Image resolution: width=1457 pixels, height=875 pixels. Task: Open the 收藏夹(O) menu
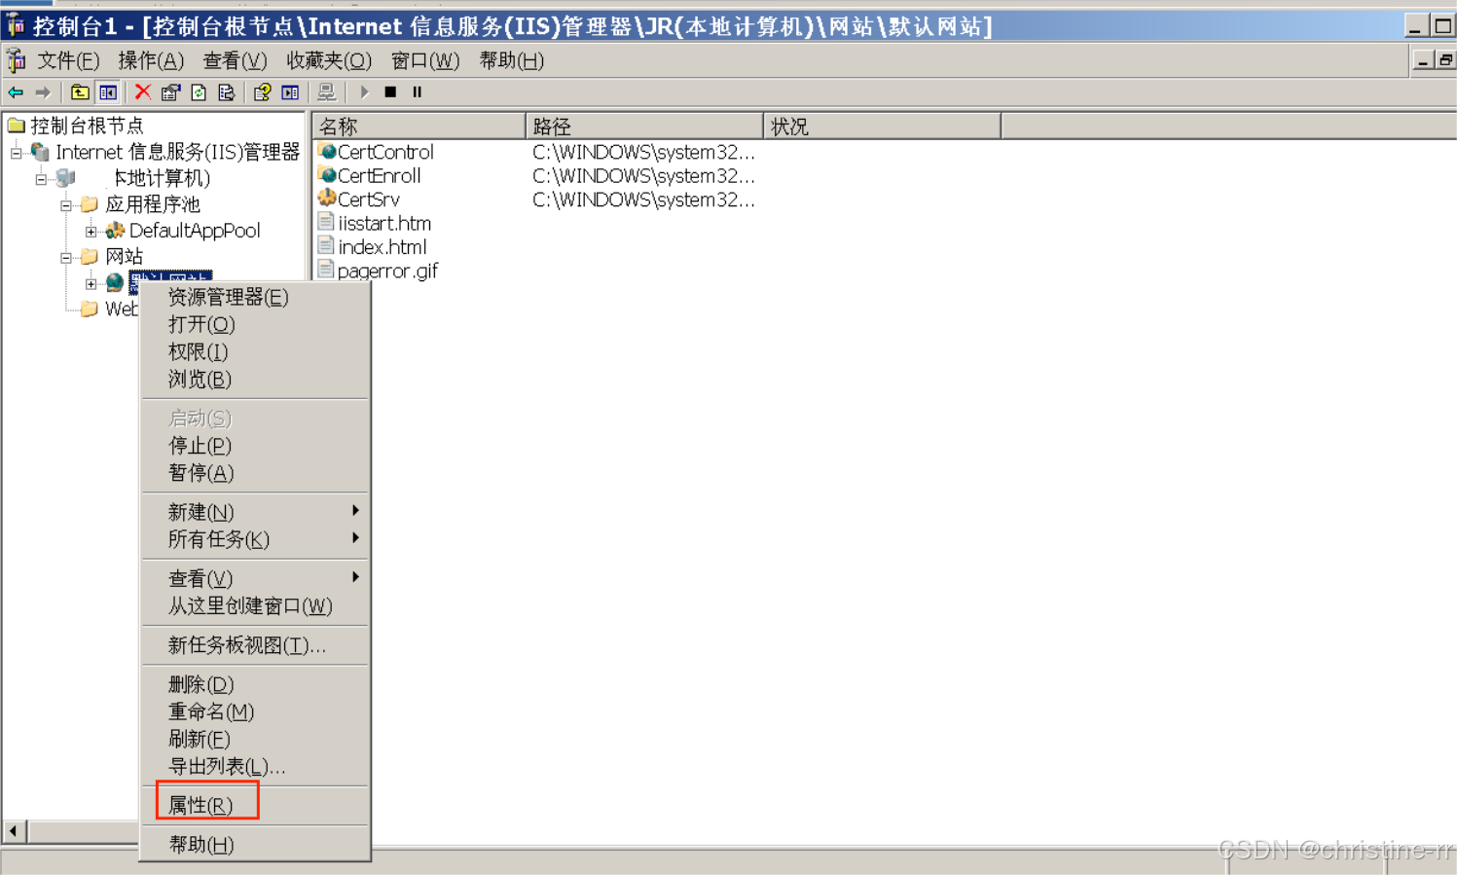click(x=329, y=61)
